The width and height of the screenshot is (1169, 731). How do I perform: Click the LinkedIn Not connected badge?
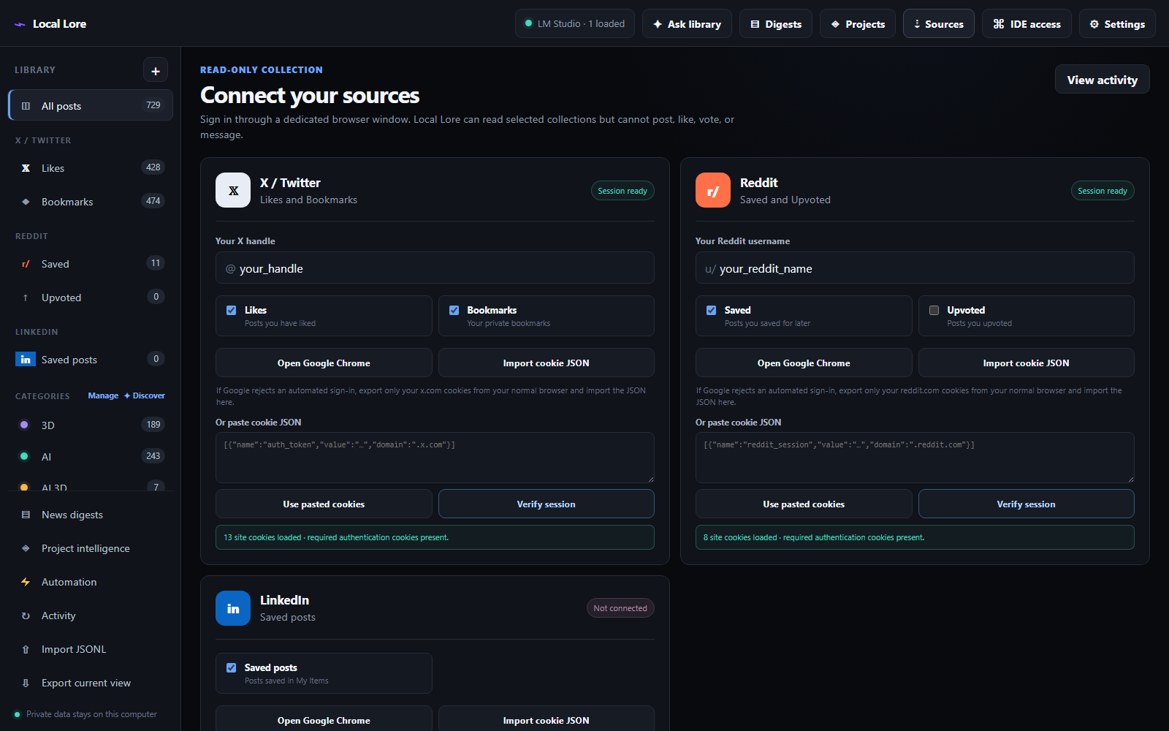click(x=620, y=608)
